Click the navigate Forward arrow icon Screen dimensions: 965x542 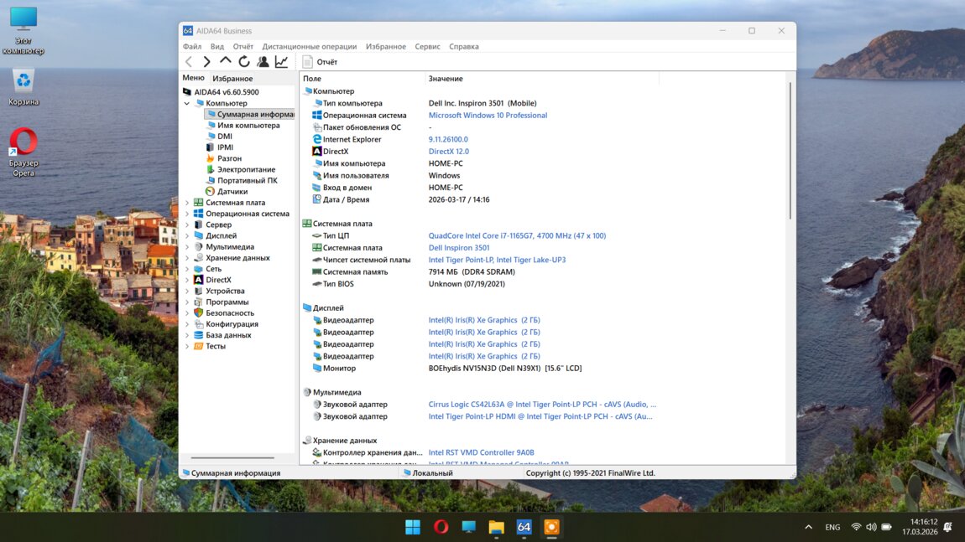[x=206, y=62]
